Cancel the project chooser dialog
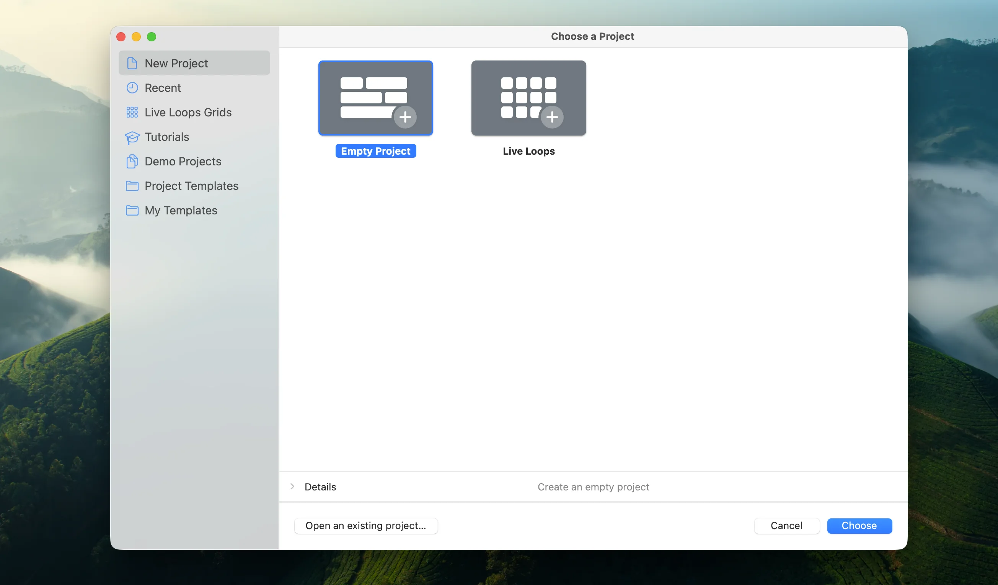Screen dimensions: 998x585 (786, 526)
